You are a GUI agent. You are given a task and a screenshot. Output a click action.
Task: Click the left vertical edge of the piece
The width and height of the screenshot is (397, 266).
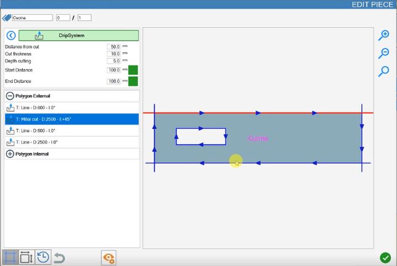click(x=154, y=138)
